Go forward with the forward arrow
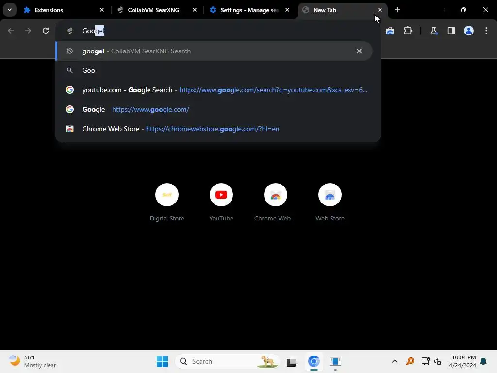This screenshot has height=373, width=497. pos(28,31)
